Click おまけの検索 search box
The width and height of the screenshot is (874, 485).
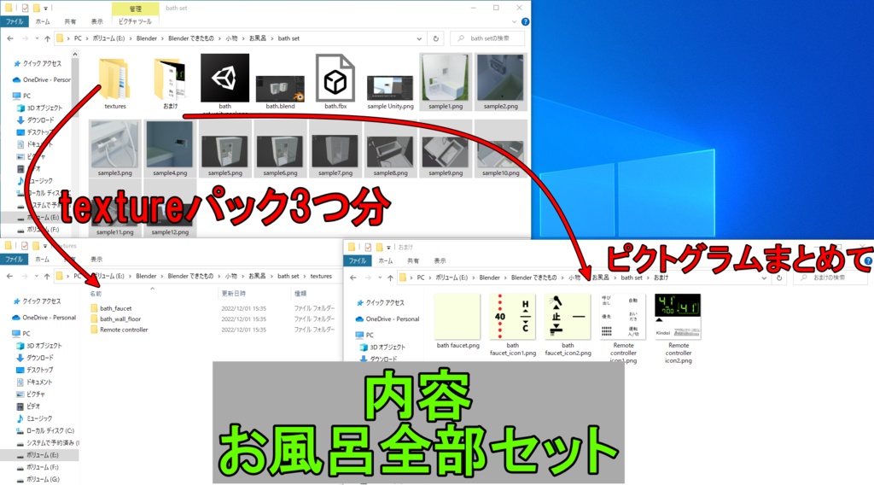click(829, 277)
